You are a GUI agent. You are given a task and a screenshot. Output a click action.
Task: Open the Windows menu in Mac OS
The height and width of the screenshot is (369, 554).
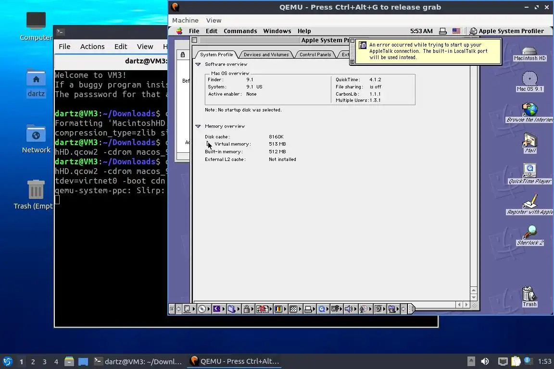(x=277, y=31)
